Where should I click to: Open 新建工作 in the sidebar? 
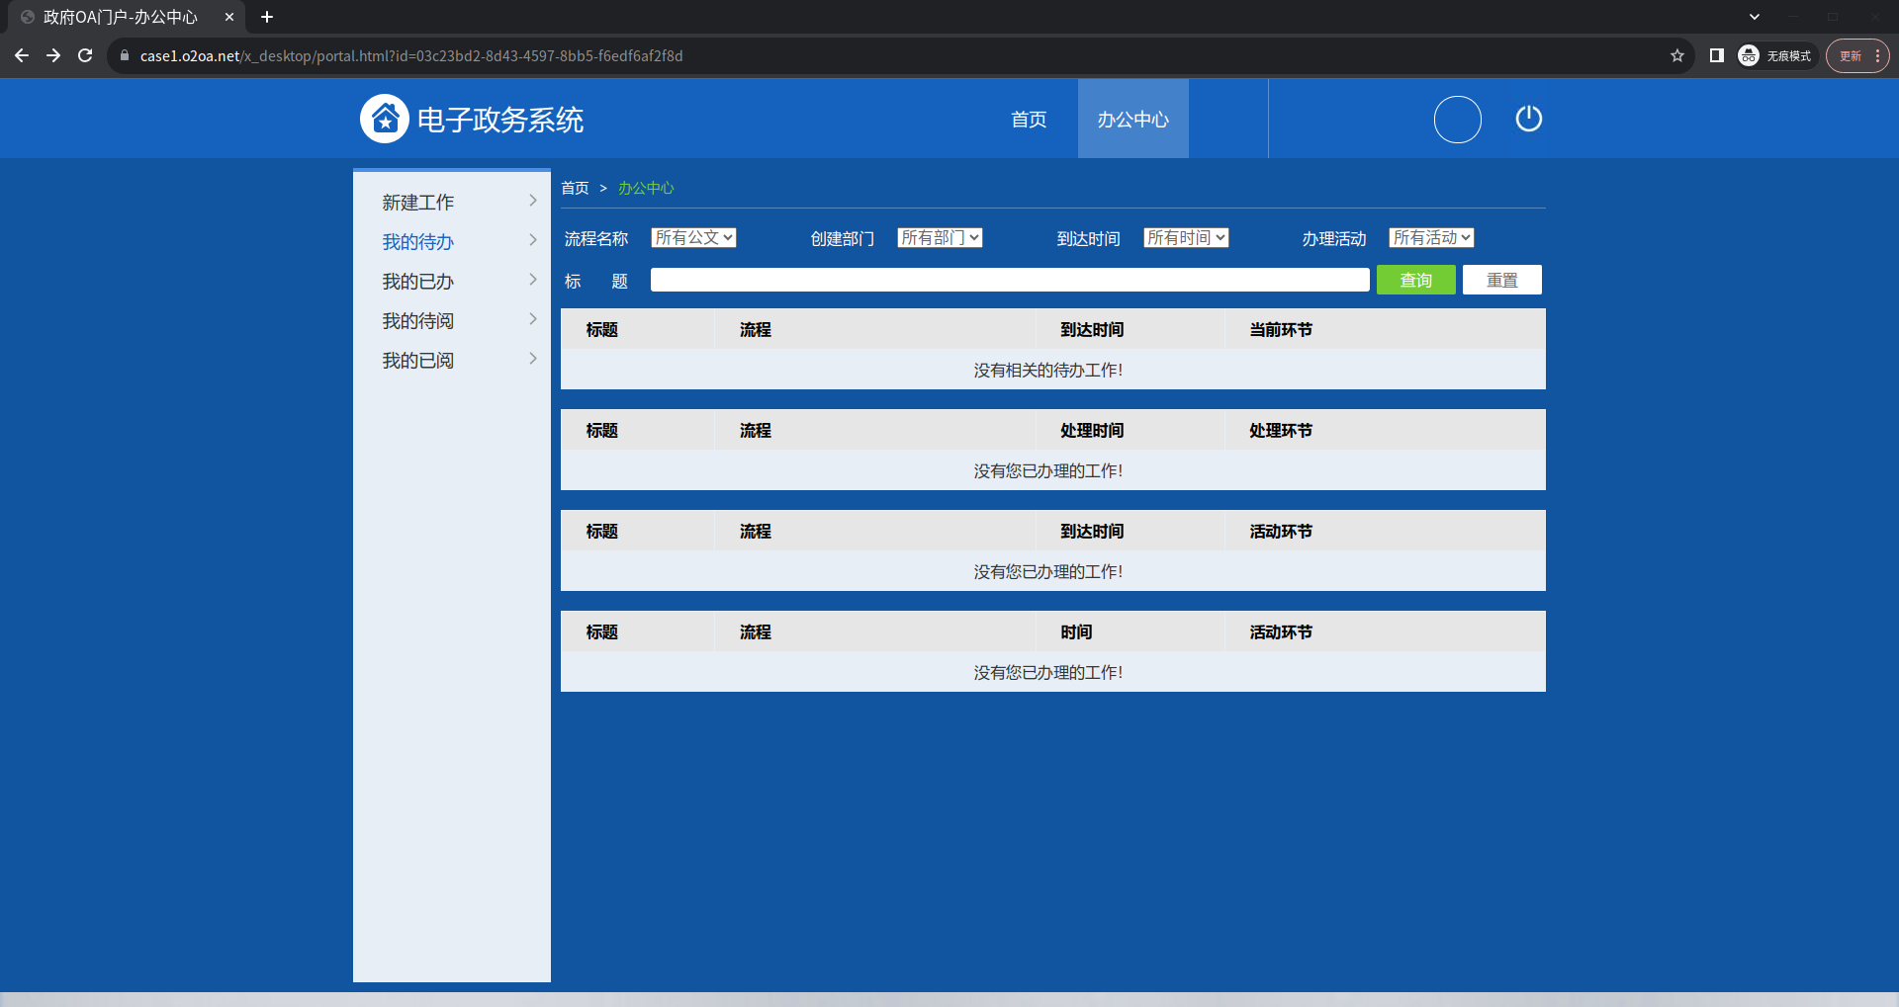(418, 203)
